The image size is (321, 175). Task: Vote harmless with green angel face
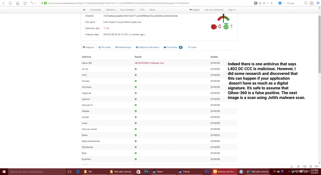(x=226, y=26)
